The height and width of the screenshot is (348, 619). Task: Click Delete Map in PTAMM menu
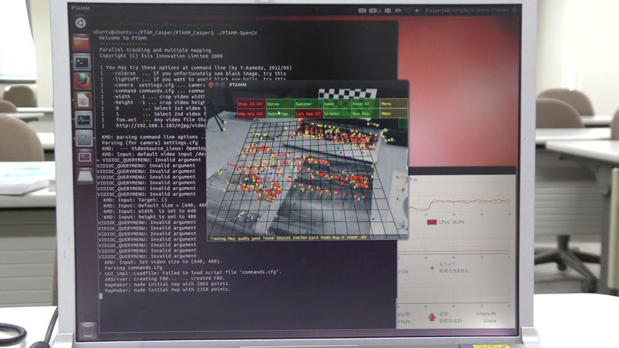pyautogui.click(x=280, y=114)
